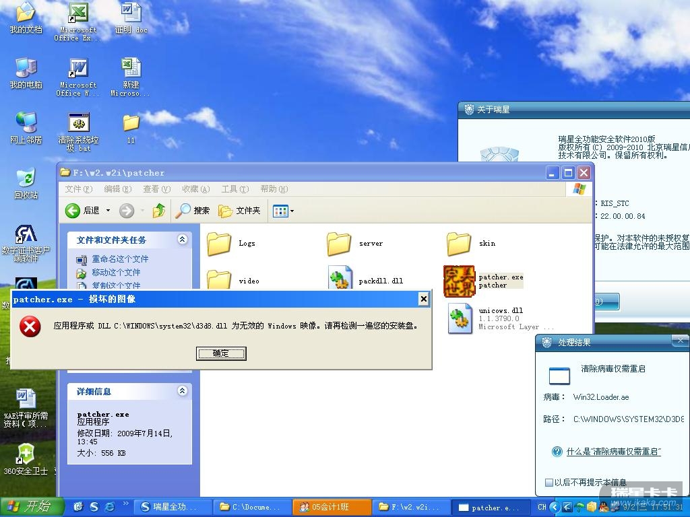The width and height of the screenshot is (690, 517).
Task: Click the red error icon in the dialog
Action: pos(30,326)
